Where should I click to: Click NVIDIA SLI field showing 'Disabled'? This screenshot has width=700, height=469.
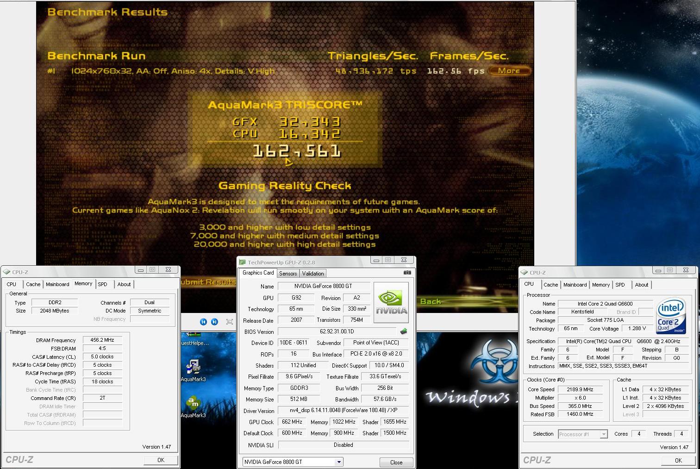pos(343,445)
